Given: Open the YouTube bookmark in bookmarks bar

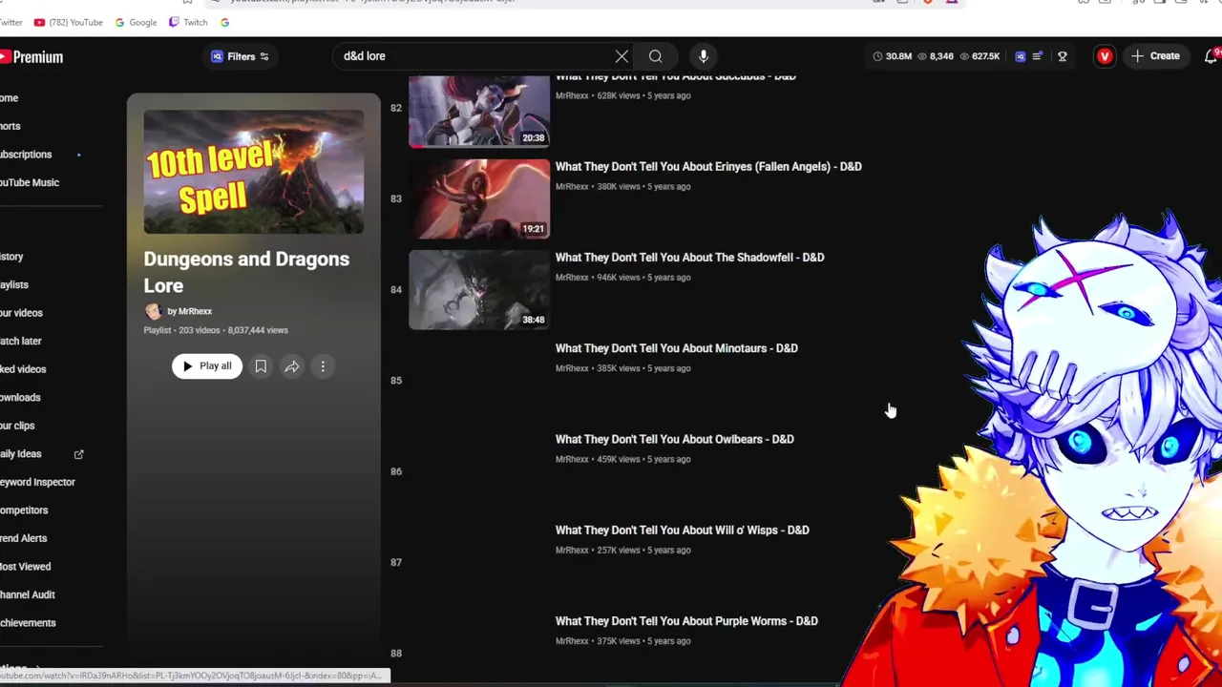Looking at the screenshot, I should [x=68, y=22].
